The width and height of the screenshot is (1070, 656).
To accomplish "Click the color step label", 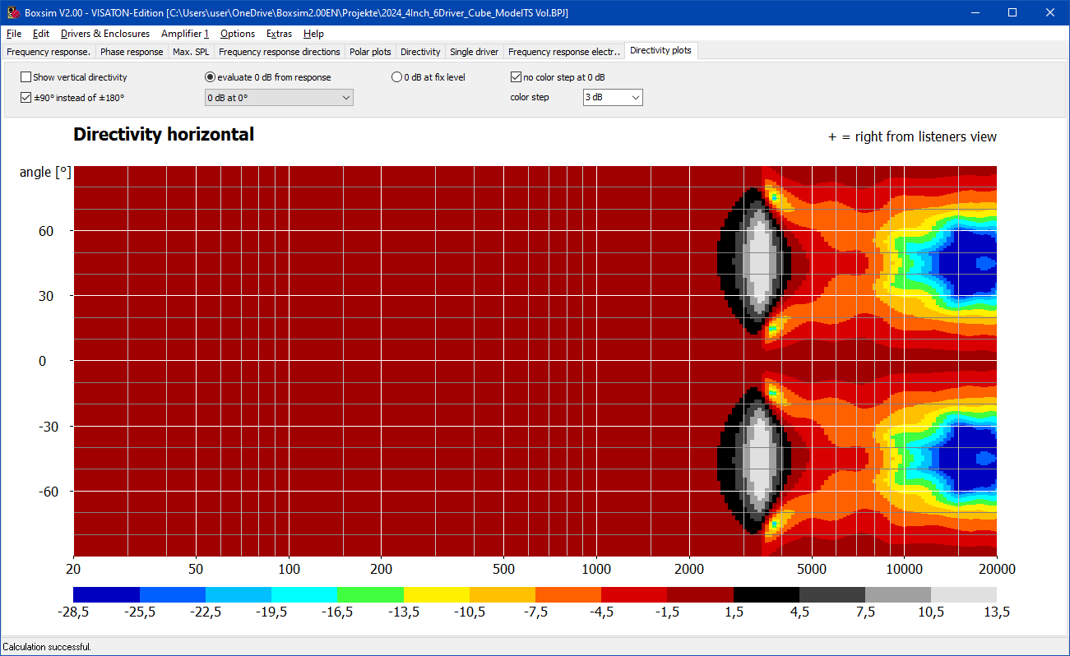I will tap(530, 97).
